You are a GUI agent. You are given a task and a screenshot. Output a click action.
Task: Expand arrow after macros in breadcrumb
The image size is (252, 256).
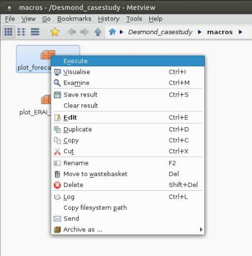tap(240, 32)
